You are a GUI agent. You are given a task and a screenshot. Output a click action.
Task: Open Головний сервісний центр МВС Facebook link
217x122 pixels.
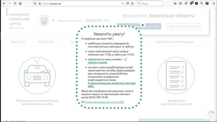105,102
